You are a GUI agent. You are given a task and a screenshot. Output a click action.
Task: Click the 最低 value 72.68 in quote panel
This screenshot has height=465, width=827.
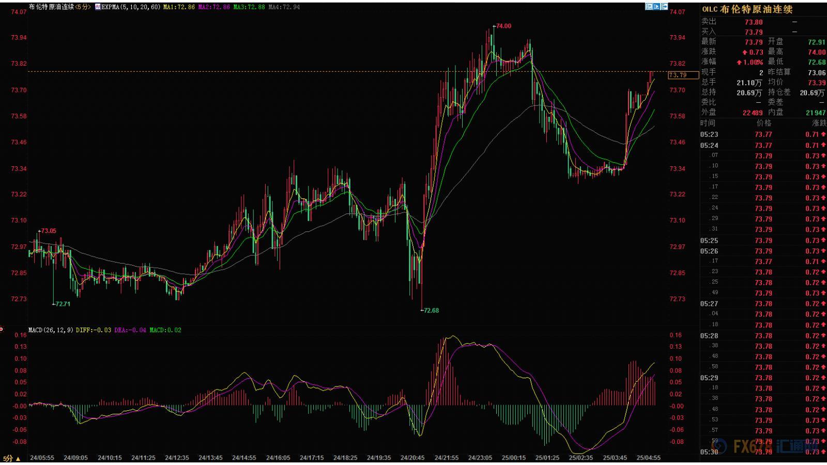817,63
